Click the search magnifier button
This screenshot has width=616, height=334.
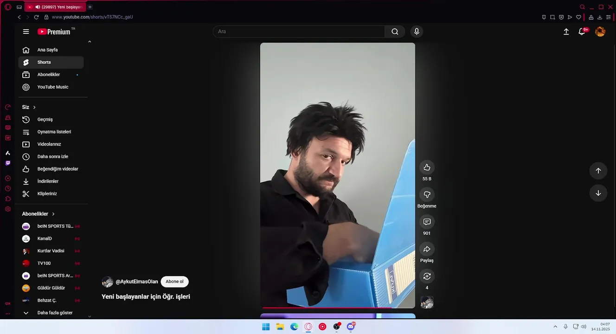click(395, 32)
